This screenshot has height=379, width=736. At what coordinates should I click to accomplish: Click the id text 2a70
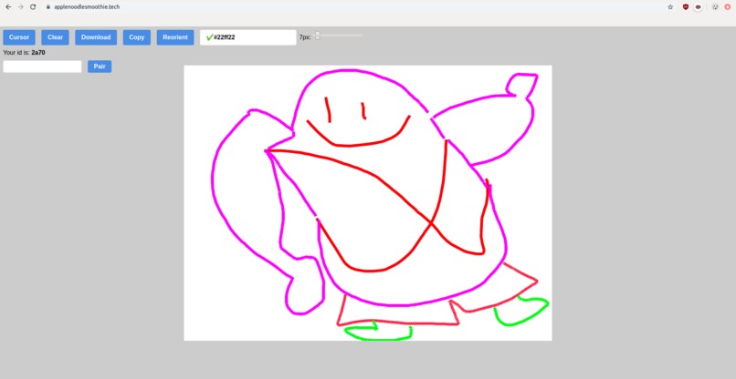click(x=38, y=53)
